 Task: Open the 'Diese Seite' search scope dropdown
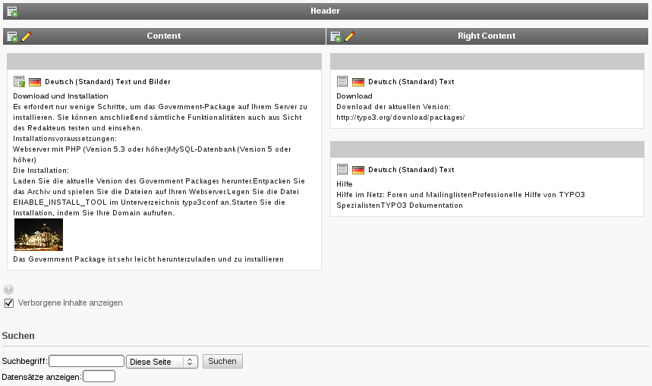[162, 362]
